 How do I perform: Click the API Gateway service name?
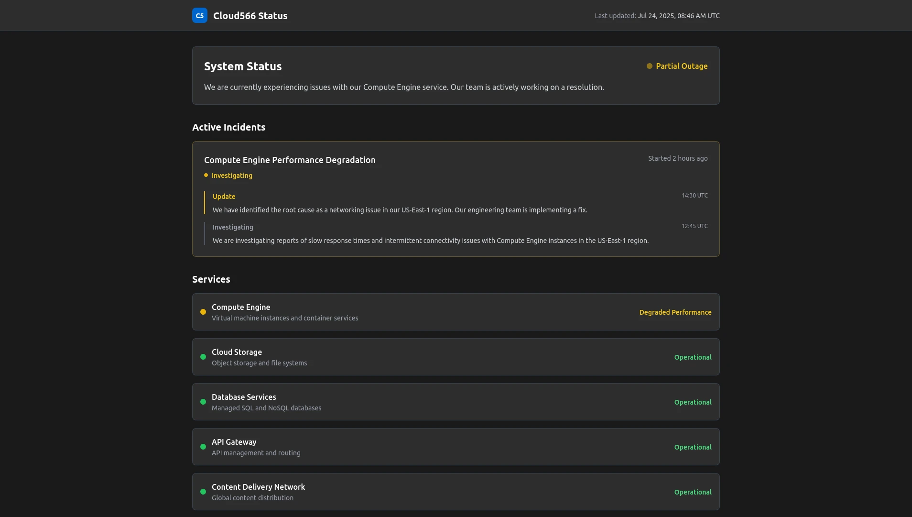tap(234, 442)
